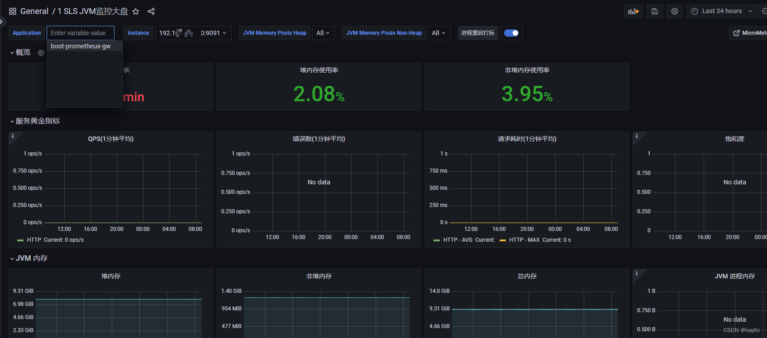The image size is (767, 338).
Task: Open JVM Memory Pools Non-Heap All dropdown
Action: pos(438,33)
